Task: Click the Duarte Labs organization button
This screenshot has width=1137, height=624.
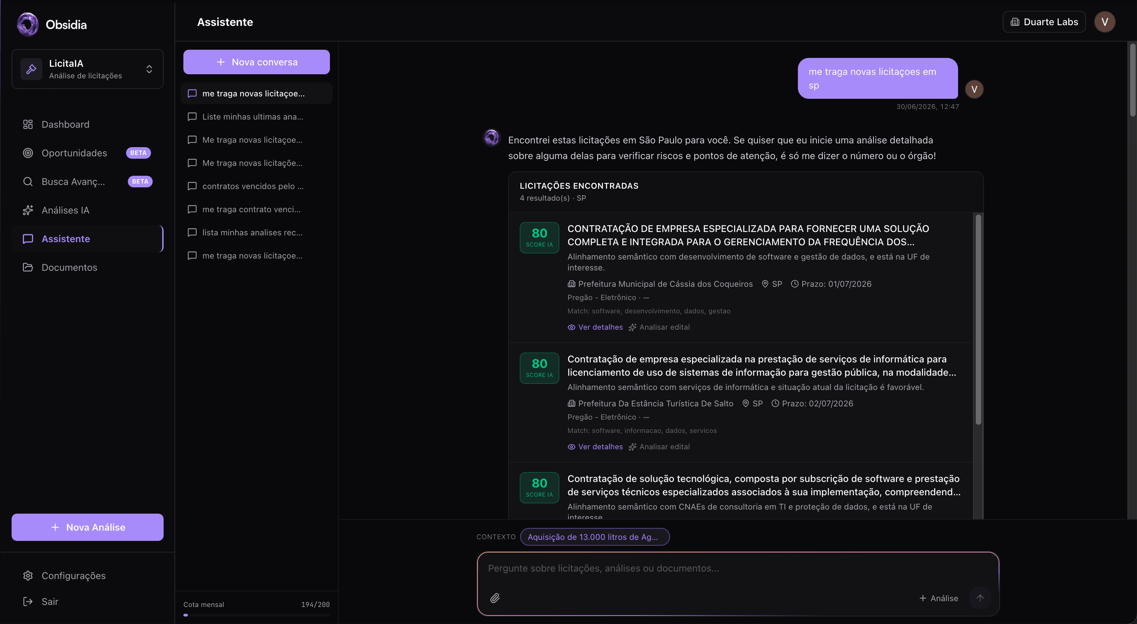Action: [1044, 22]
